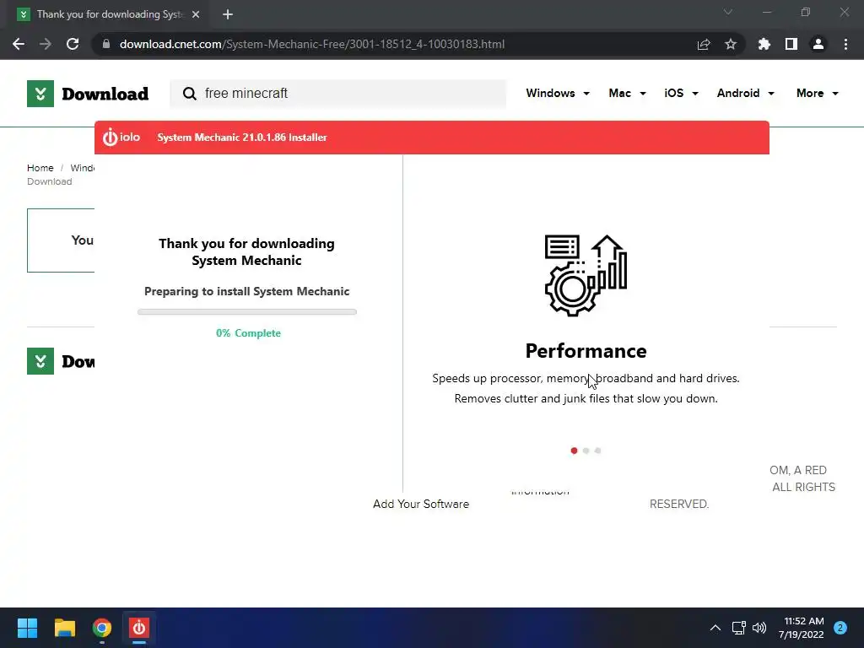The image size is (864, 648).
Task: Open Chrome three-dot menu
Action: (845, 44)
